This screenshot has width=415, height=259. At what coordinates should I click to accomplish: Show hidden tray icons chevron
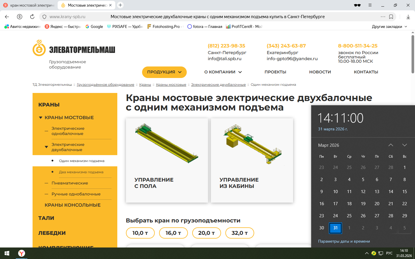tap(367, 253)
